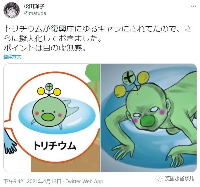Open the three-dot more options menu
Screen dimensions: 200x187
(194, 6)
